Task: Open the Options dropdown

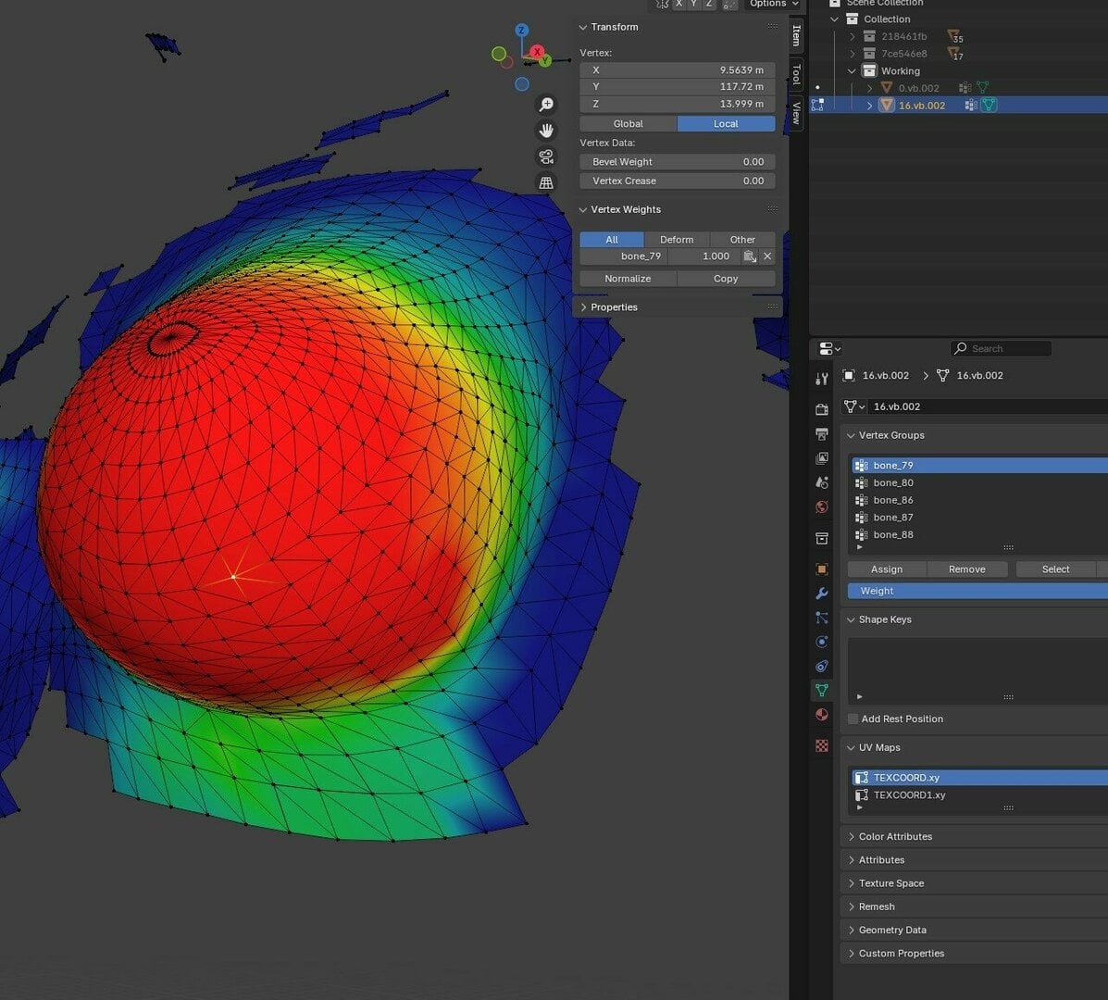Action: 773,5
